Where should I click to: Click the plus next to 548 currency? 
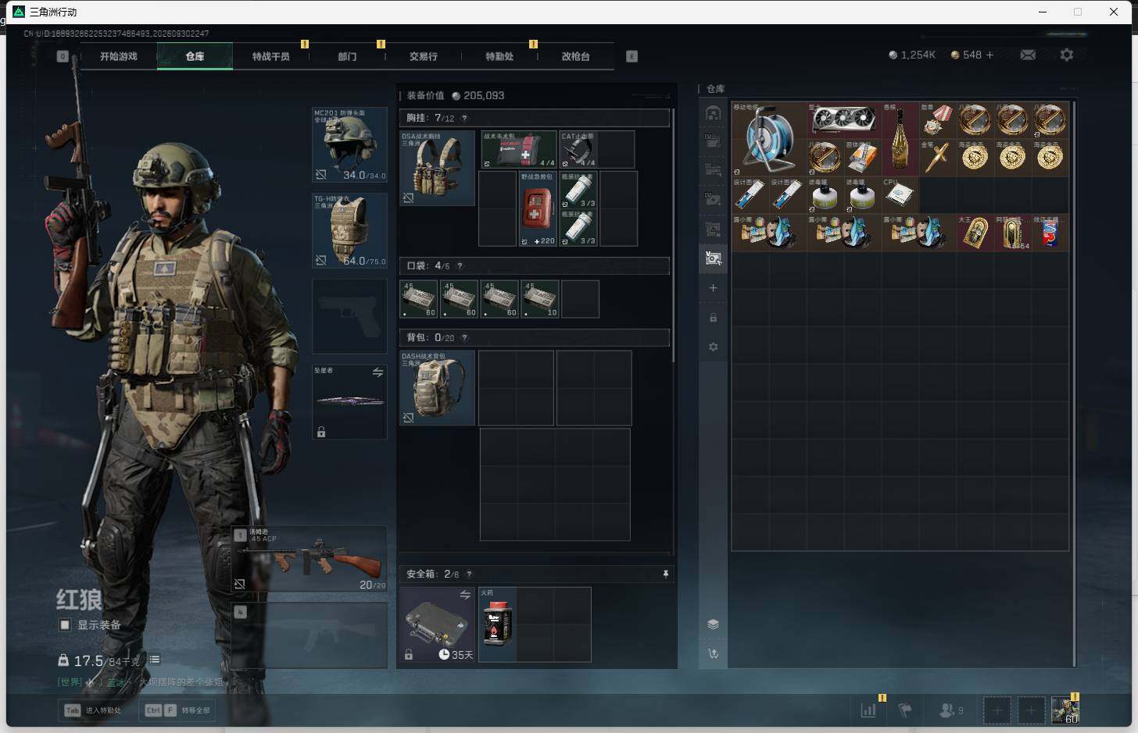[x=989, y=55]
